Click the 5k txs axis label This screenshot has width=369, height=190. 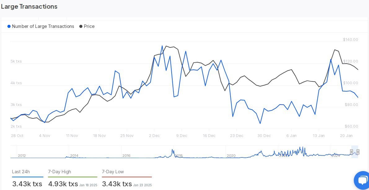tap(16, 61)
